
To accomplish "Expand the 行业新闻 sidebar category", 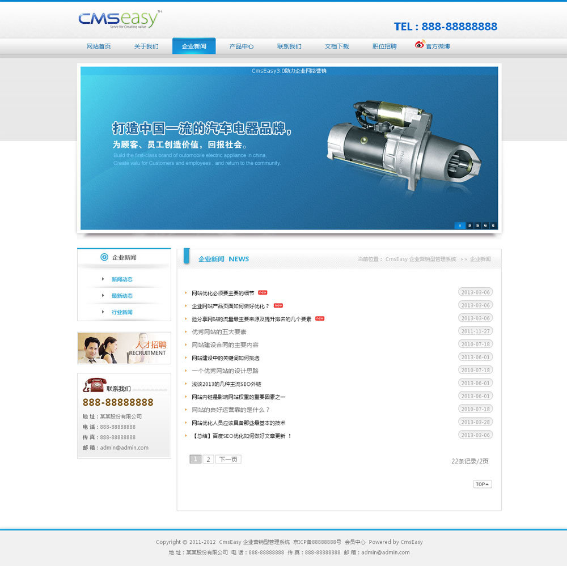I will [x=122, y=312].
